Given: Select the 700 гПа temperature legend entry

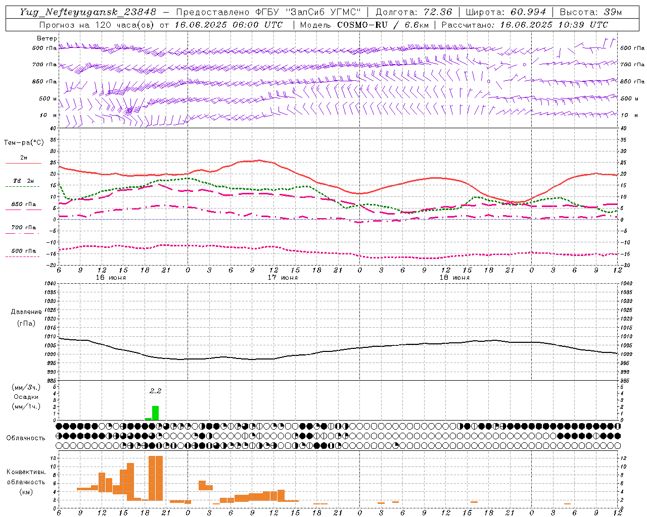Looking at the screenshot, I should pos(23,230).
